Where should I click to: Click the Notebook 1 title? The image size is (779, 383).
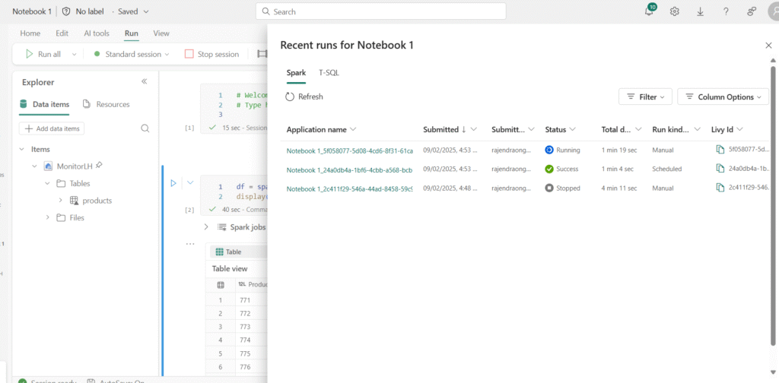[x=32, y=11]
